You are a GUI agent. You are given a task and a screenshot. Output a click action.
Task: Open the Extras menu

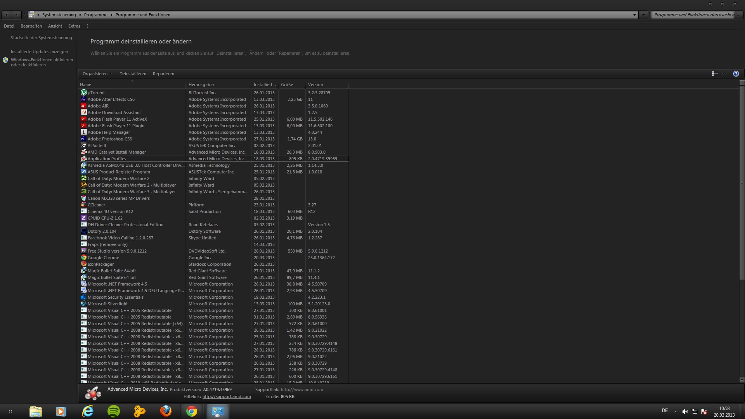pyautogui.click(x=74, y=26)
